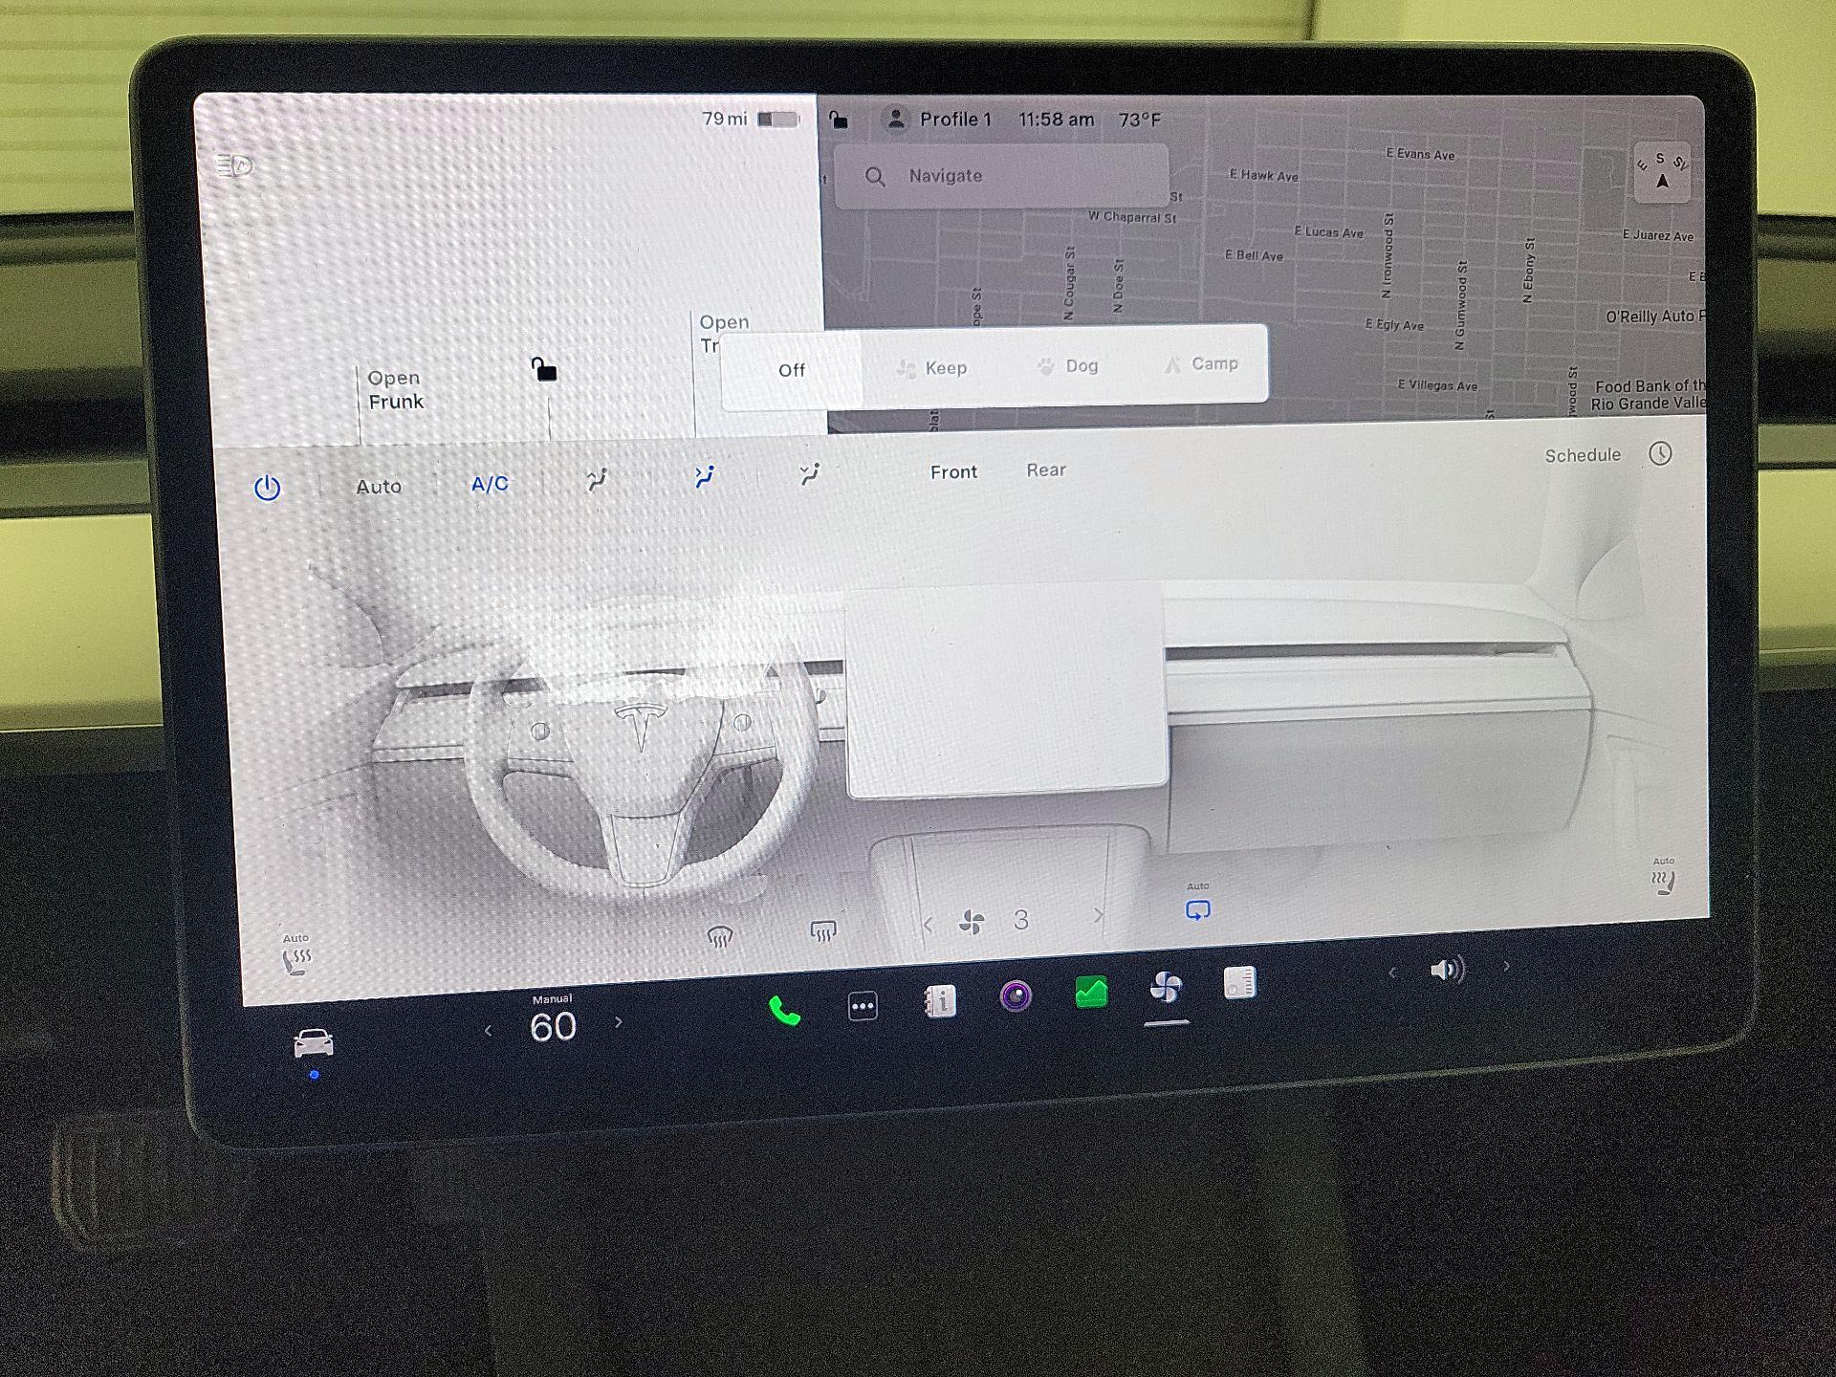Decrease fan speed with left chevron
Screen dimensions: 1836x1377
coord(928,925)
